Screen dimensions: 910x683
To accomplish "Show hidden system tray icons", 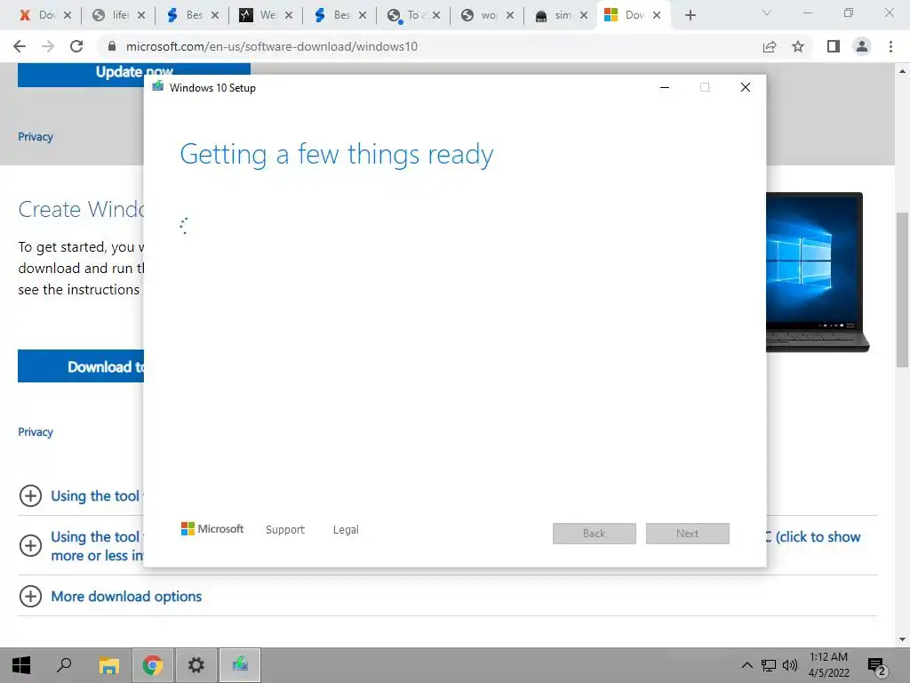I will 746,665.
